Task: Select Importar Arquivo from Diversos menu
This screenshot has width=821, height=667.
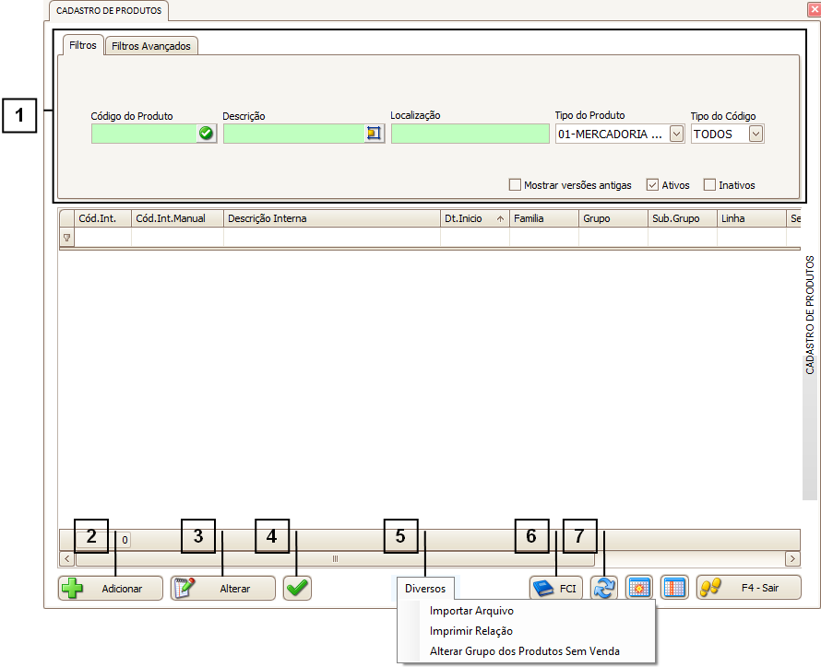Action: tap(471, 611)
